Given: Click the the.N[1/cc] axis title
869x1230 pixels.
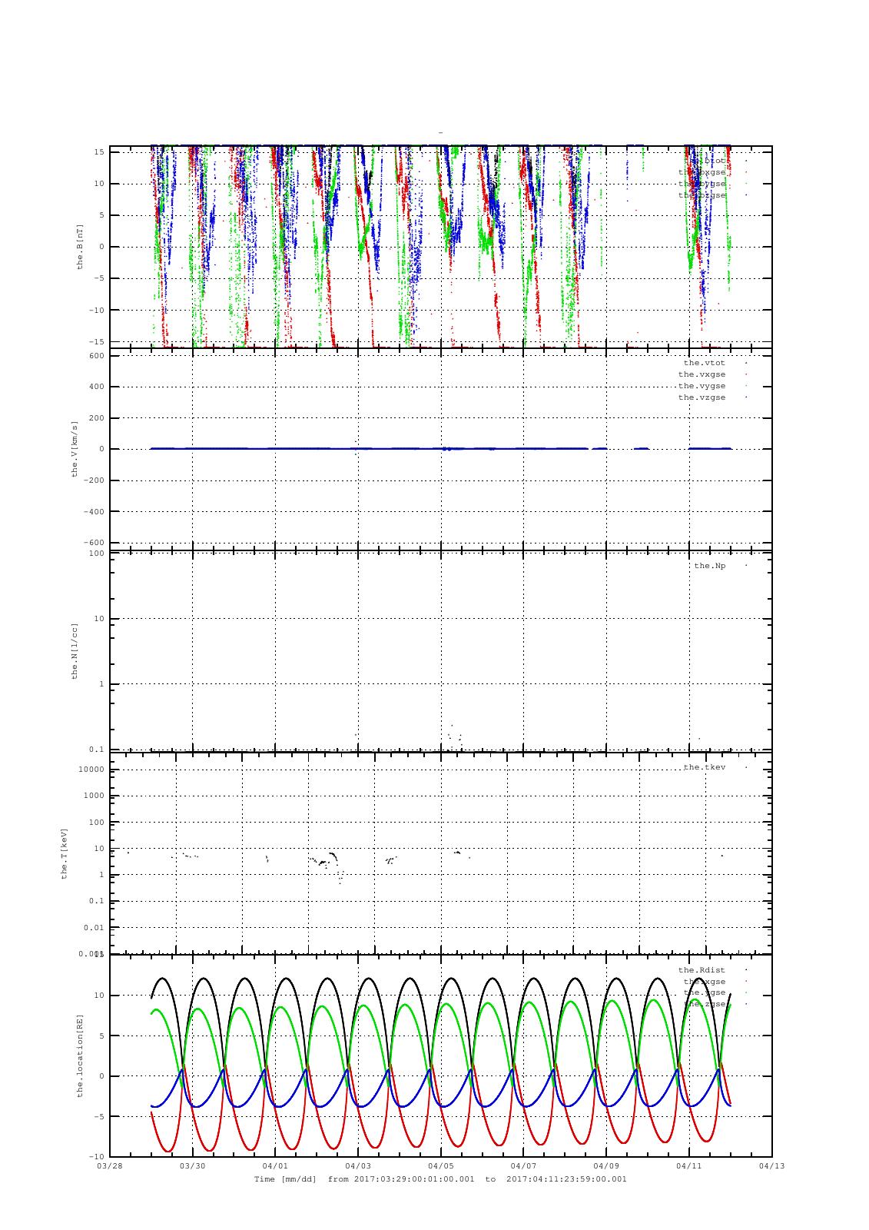Looking at the screenshot, I should (x=75, y=650).
